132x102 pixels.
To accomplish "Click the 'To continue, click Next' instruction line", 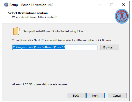I will click(62, 40).
